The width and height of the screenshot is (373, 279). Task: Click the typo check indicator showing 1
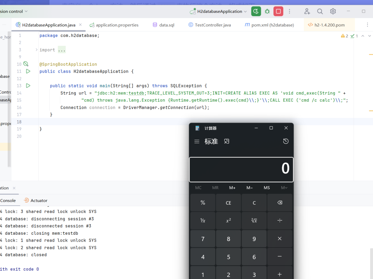(x=354, y=36)
